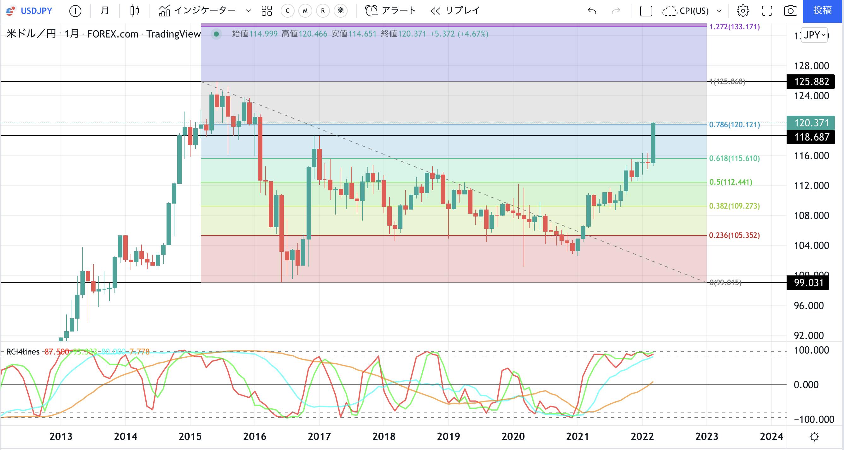
Task: Select the 0(99.015) Fibonacci level label
Action: click(725, 282)
